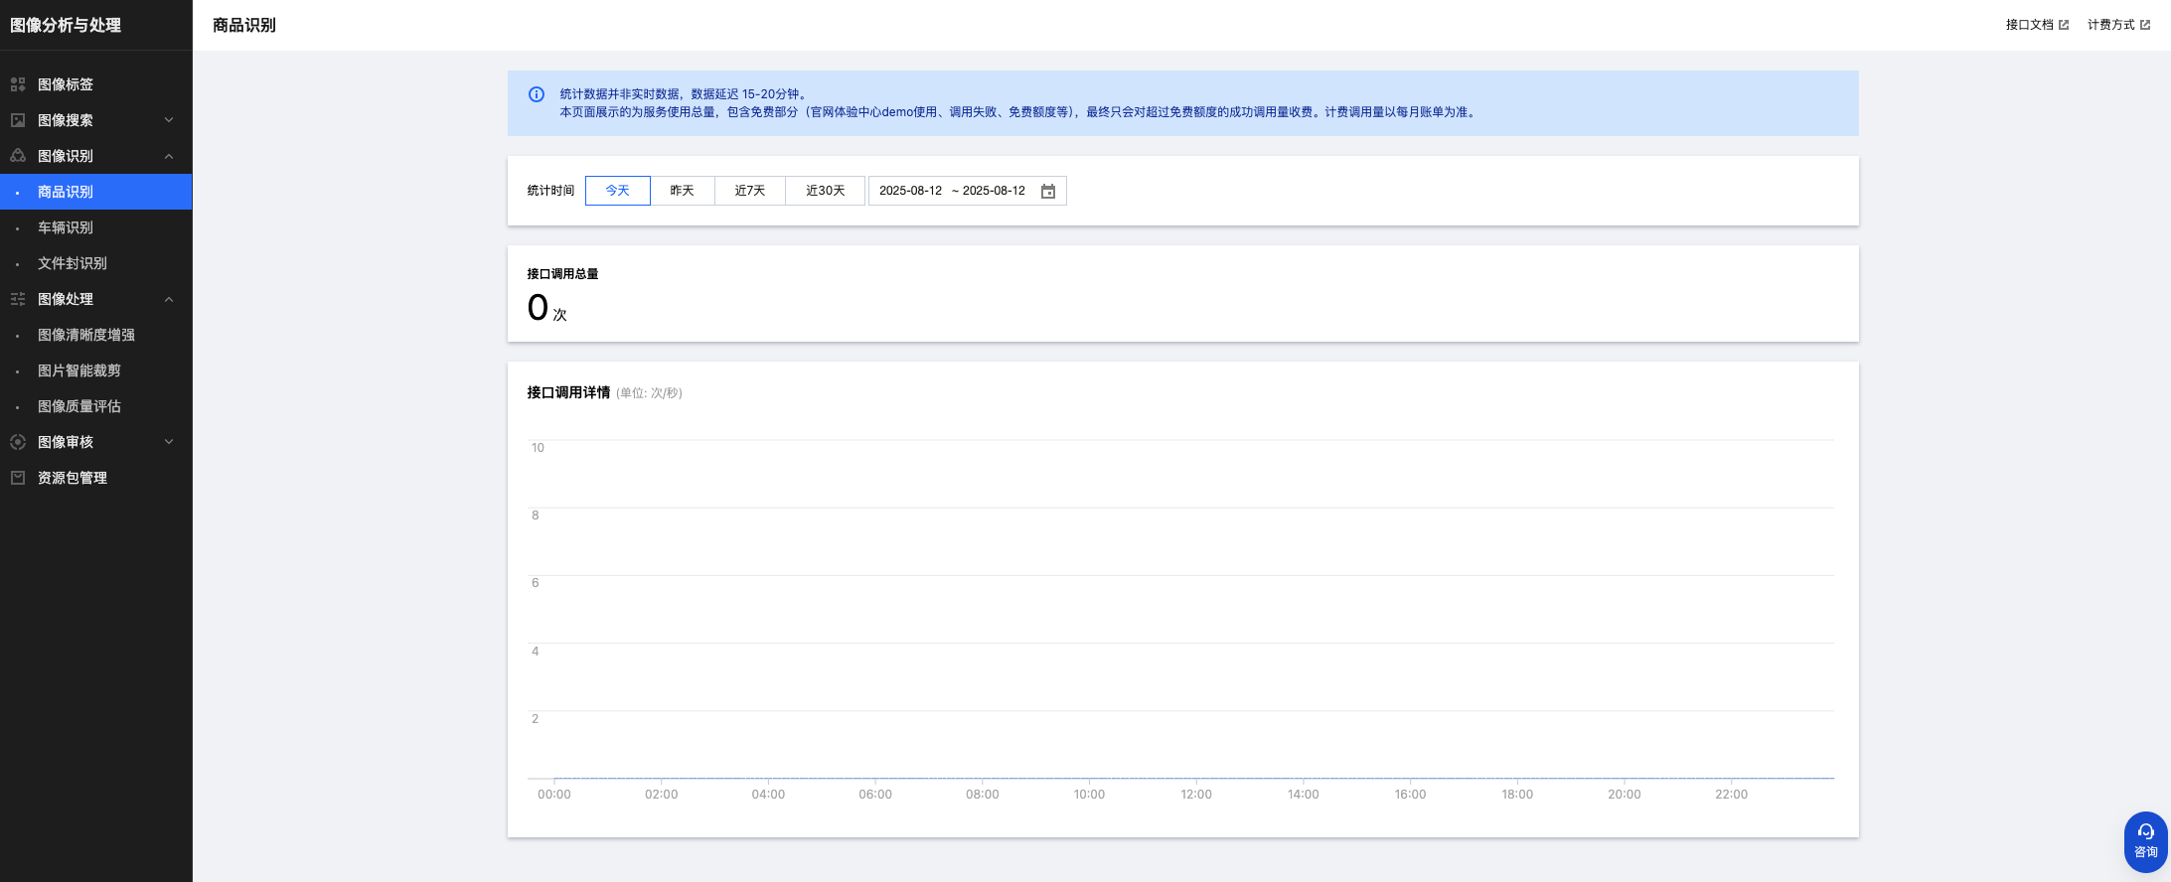Viewport: 2171px width, 882px height.
Task: Click the 图像审核 icon in sidebar
Action: (x=18, y=442)
